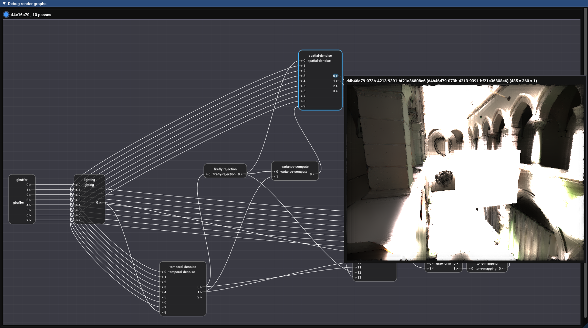Click the gbuffer side label in the node

point(19,202)
